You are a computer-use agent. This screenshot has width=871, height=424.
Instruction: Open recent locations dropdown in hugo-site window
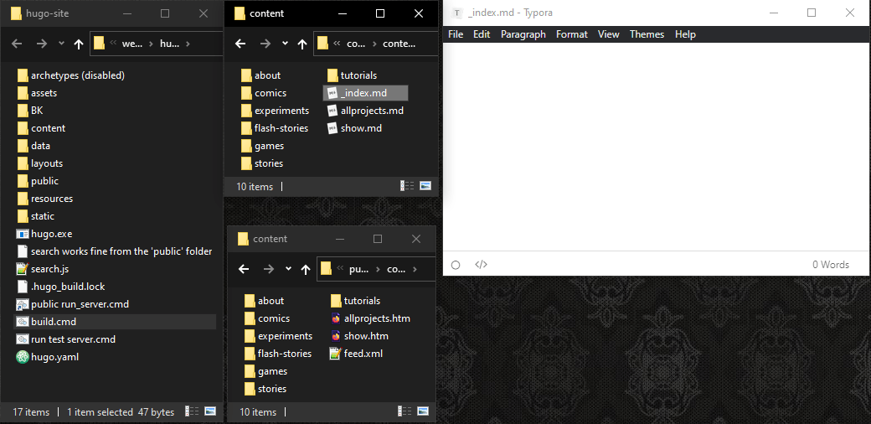[x=60, y=44]
